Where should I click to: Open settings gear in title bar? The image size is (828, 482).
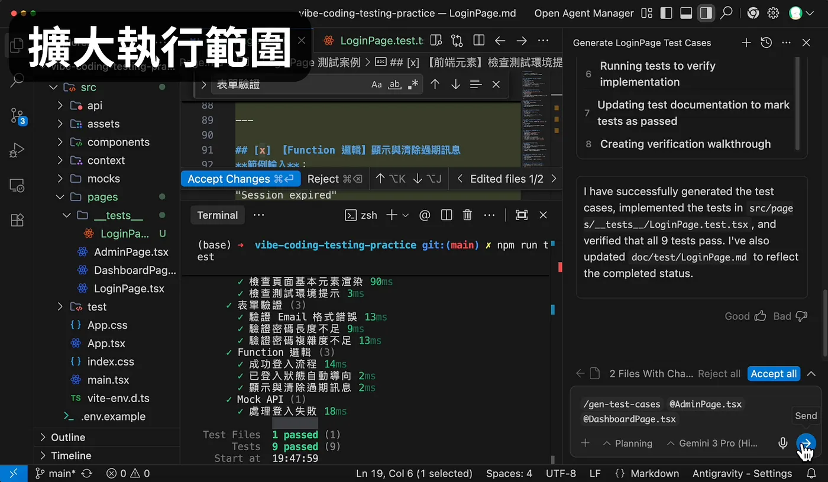773,13
